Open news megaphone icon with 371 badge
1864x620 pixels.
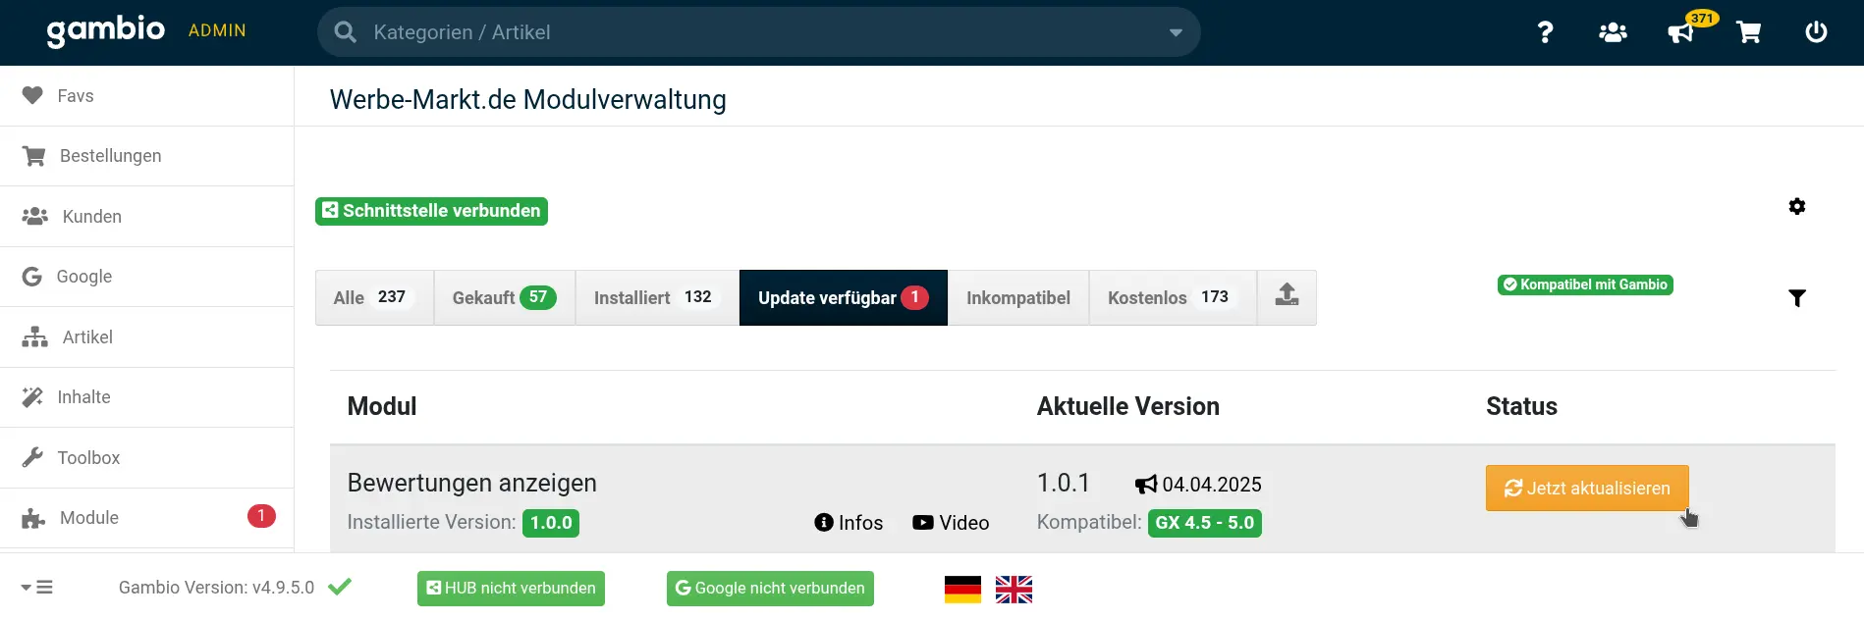(1681, 32)
